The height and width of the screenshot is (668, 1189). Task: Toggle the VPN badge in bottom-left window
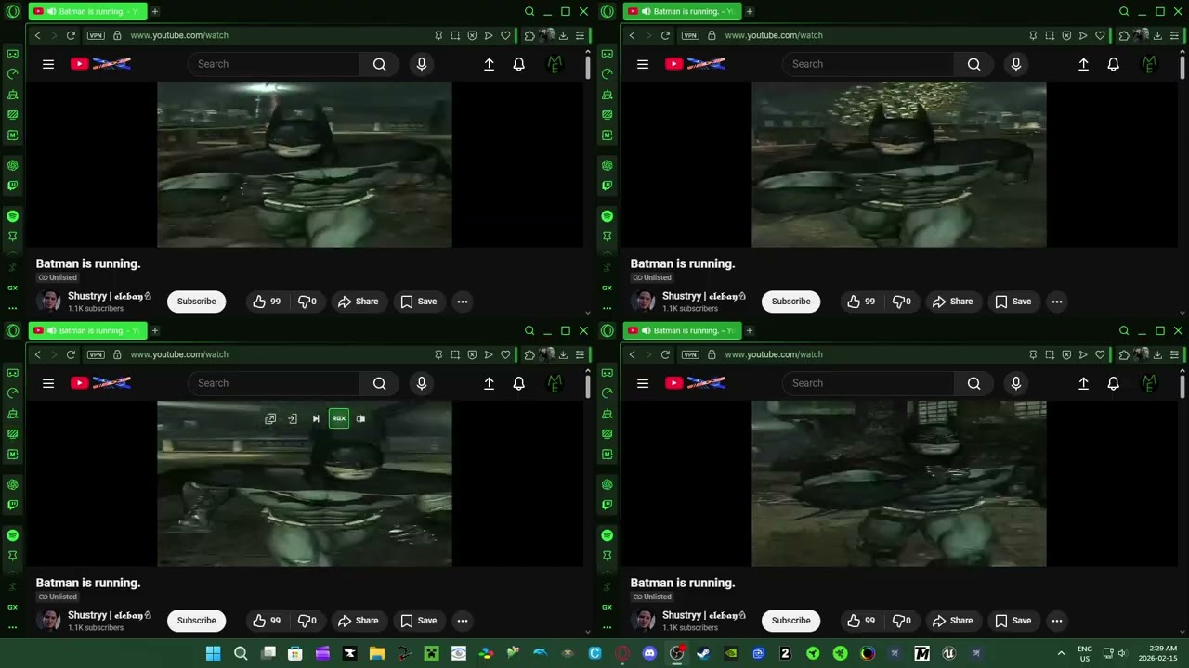[96, 354]
